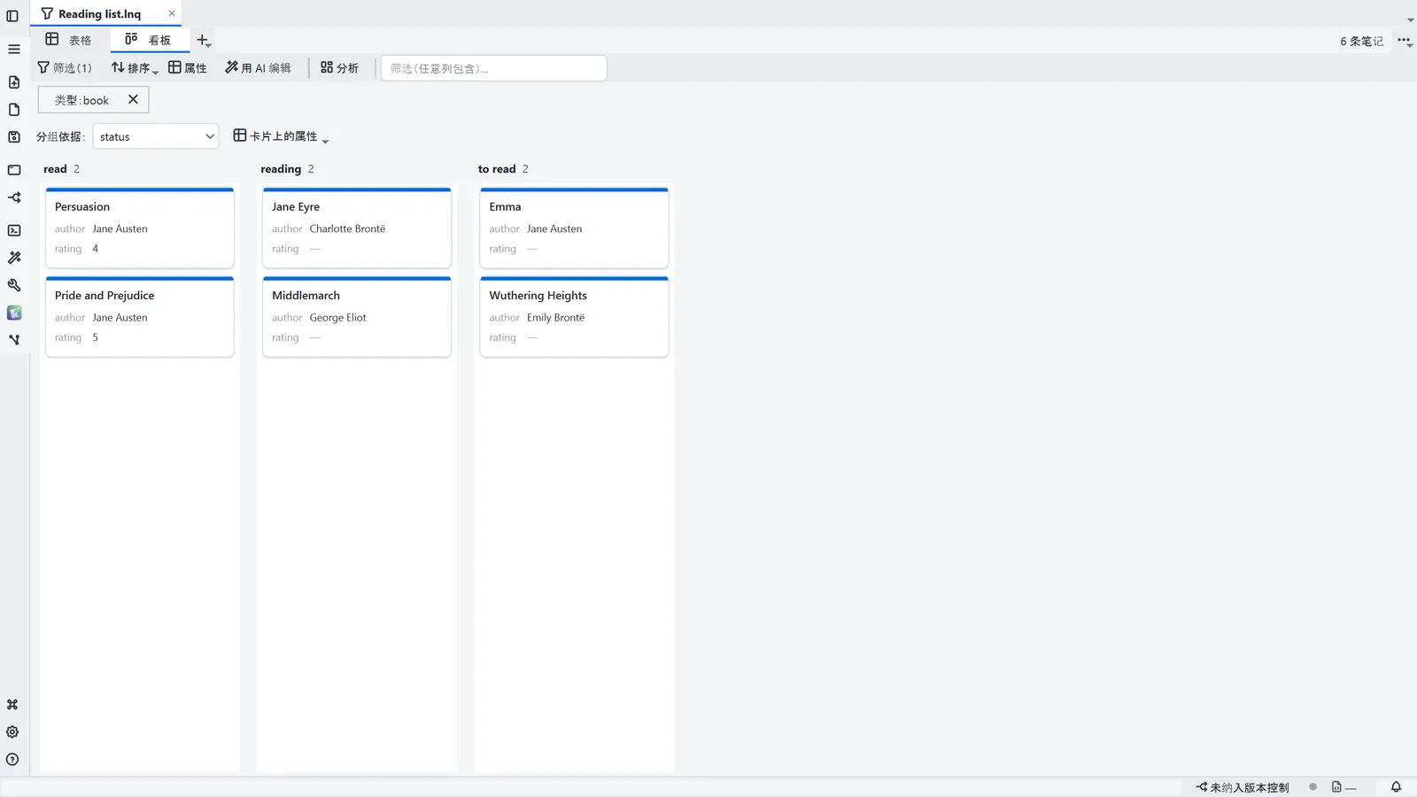Screen dimensions: 1417x797
Task: Click the help question mark icon
Action: tap(12, 759)
